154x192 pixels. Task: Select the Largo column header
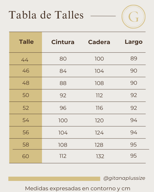134,42
